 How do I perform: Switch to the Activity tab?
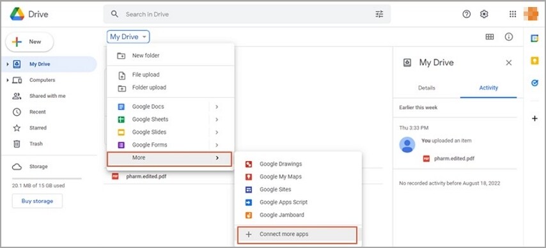coord(488,88)
